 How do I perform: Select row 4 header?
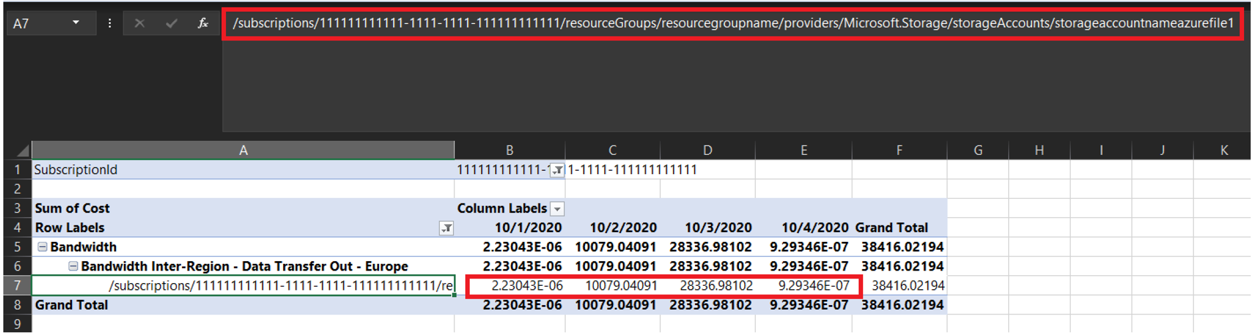17,227
